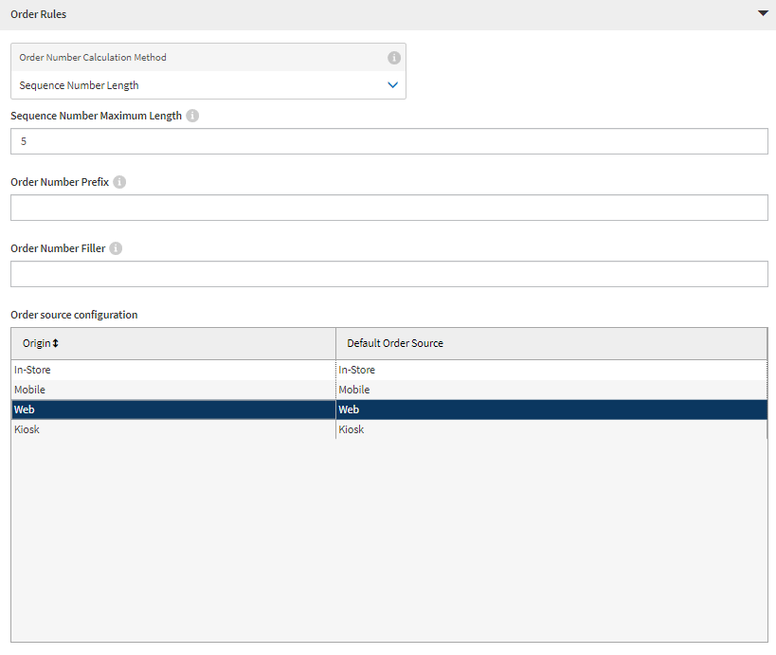Select the highlighted Web origin cell
Screen dimensions: 776x655
click(172, 409)
